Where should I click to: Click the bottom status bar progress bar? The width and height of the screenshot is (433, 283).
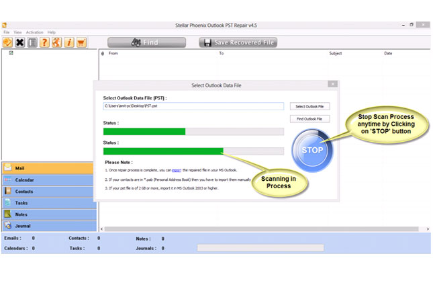(260, 247)
